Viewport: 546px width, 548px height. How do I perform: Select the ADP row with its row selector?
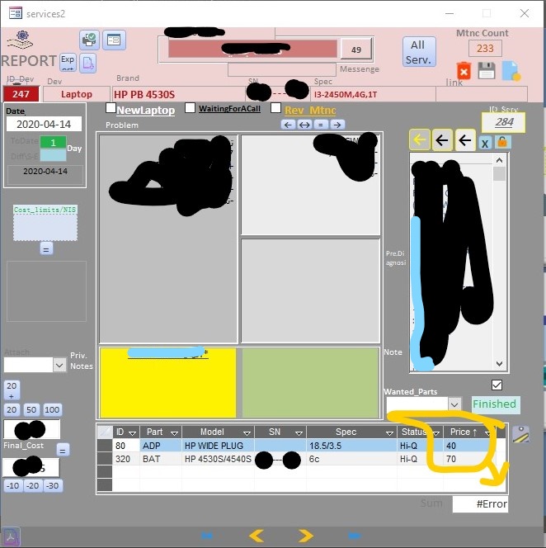tap(105, 446)
